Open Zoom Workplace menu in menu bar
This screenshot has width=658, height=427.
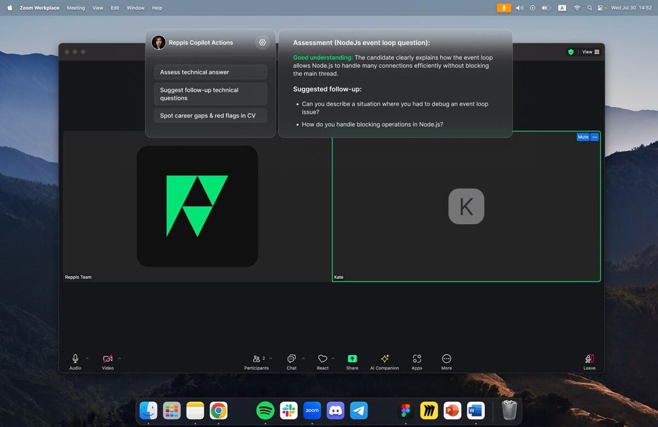click(39, 8)
